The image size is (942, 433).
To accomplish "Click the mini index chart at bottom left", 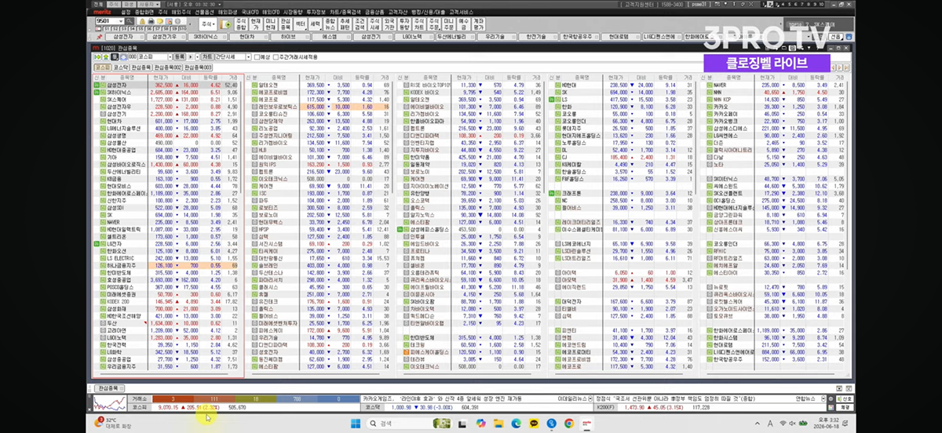I will (x=110, y=403).
